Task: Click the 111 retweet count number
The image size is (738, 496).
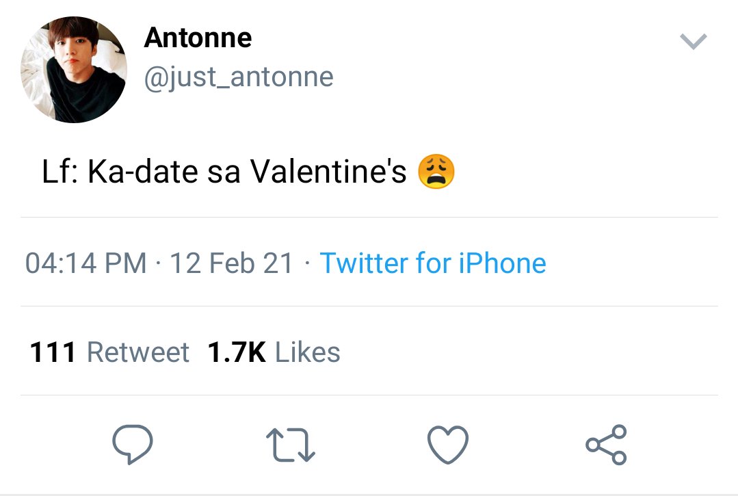Action: coord(53,352)
